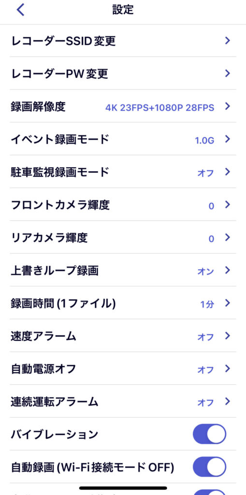Tap chevron beside 連続運転アラーム
The width and height of the screenshot is (246, 495).
tap(227, 401)
